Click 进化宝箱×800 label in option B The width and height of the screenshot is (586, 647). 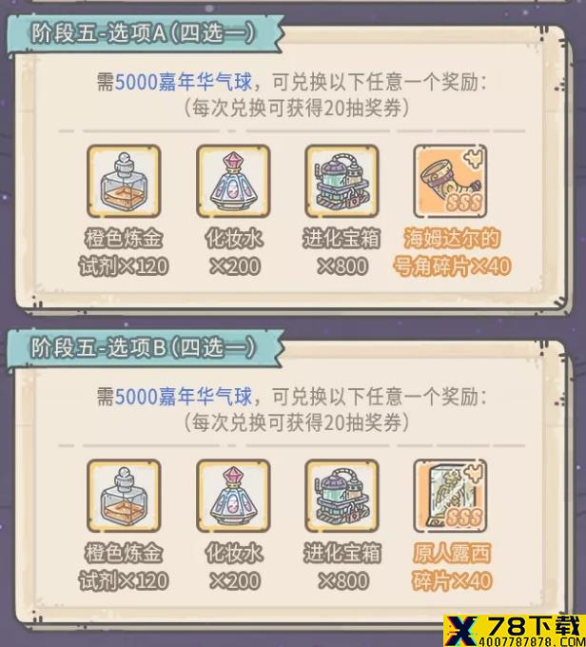pos(342,566)
